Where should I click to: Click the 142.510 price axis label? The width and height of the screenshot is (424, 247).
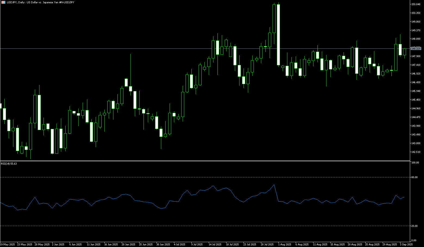coord(416,152)
